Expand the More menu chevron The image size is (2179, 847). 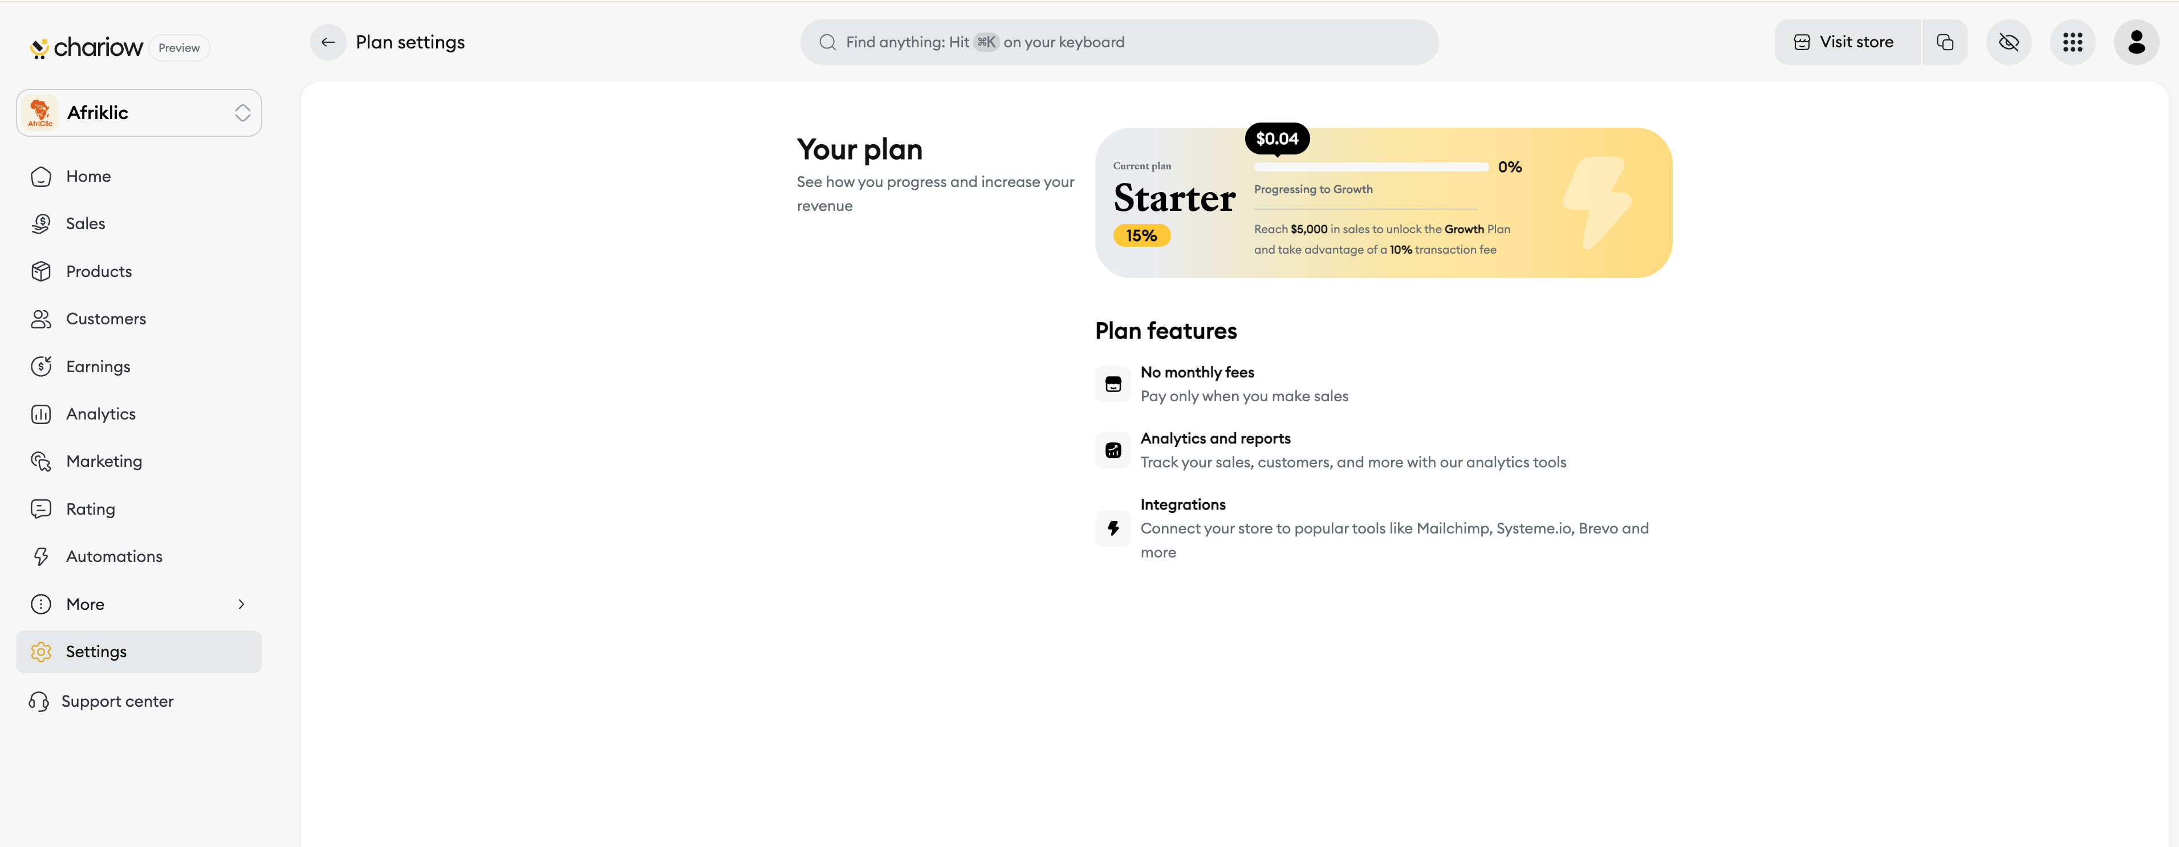point(241,604)
